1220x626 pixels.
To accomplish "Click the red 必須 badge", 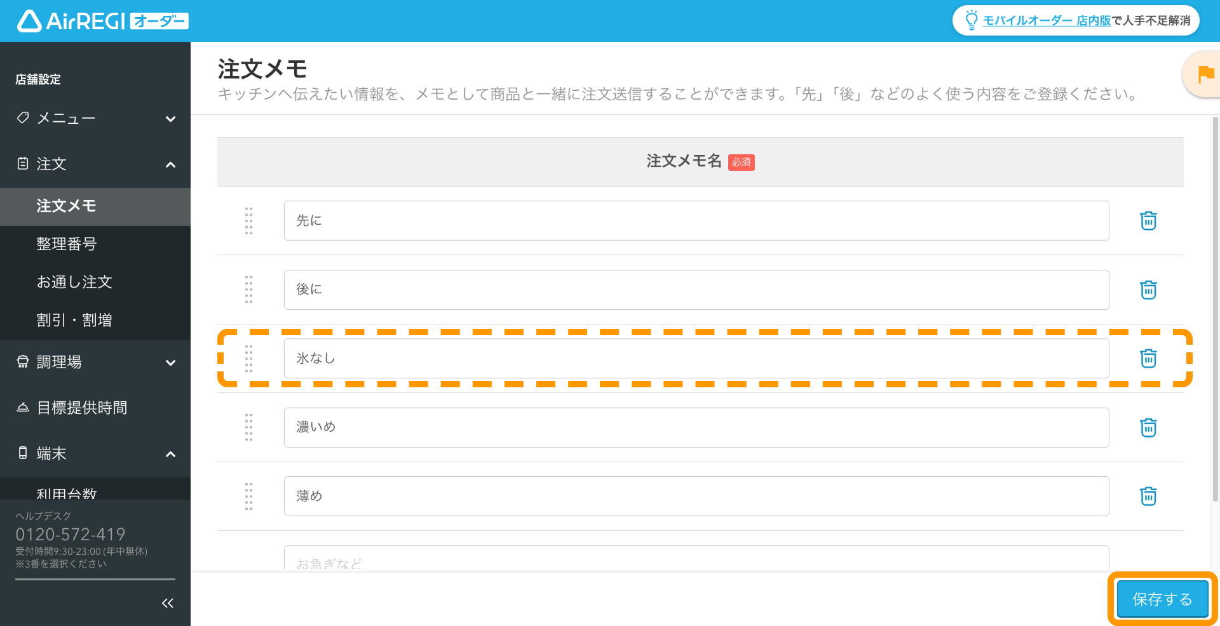I will 741,163.
